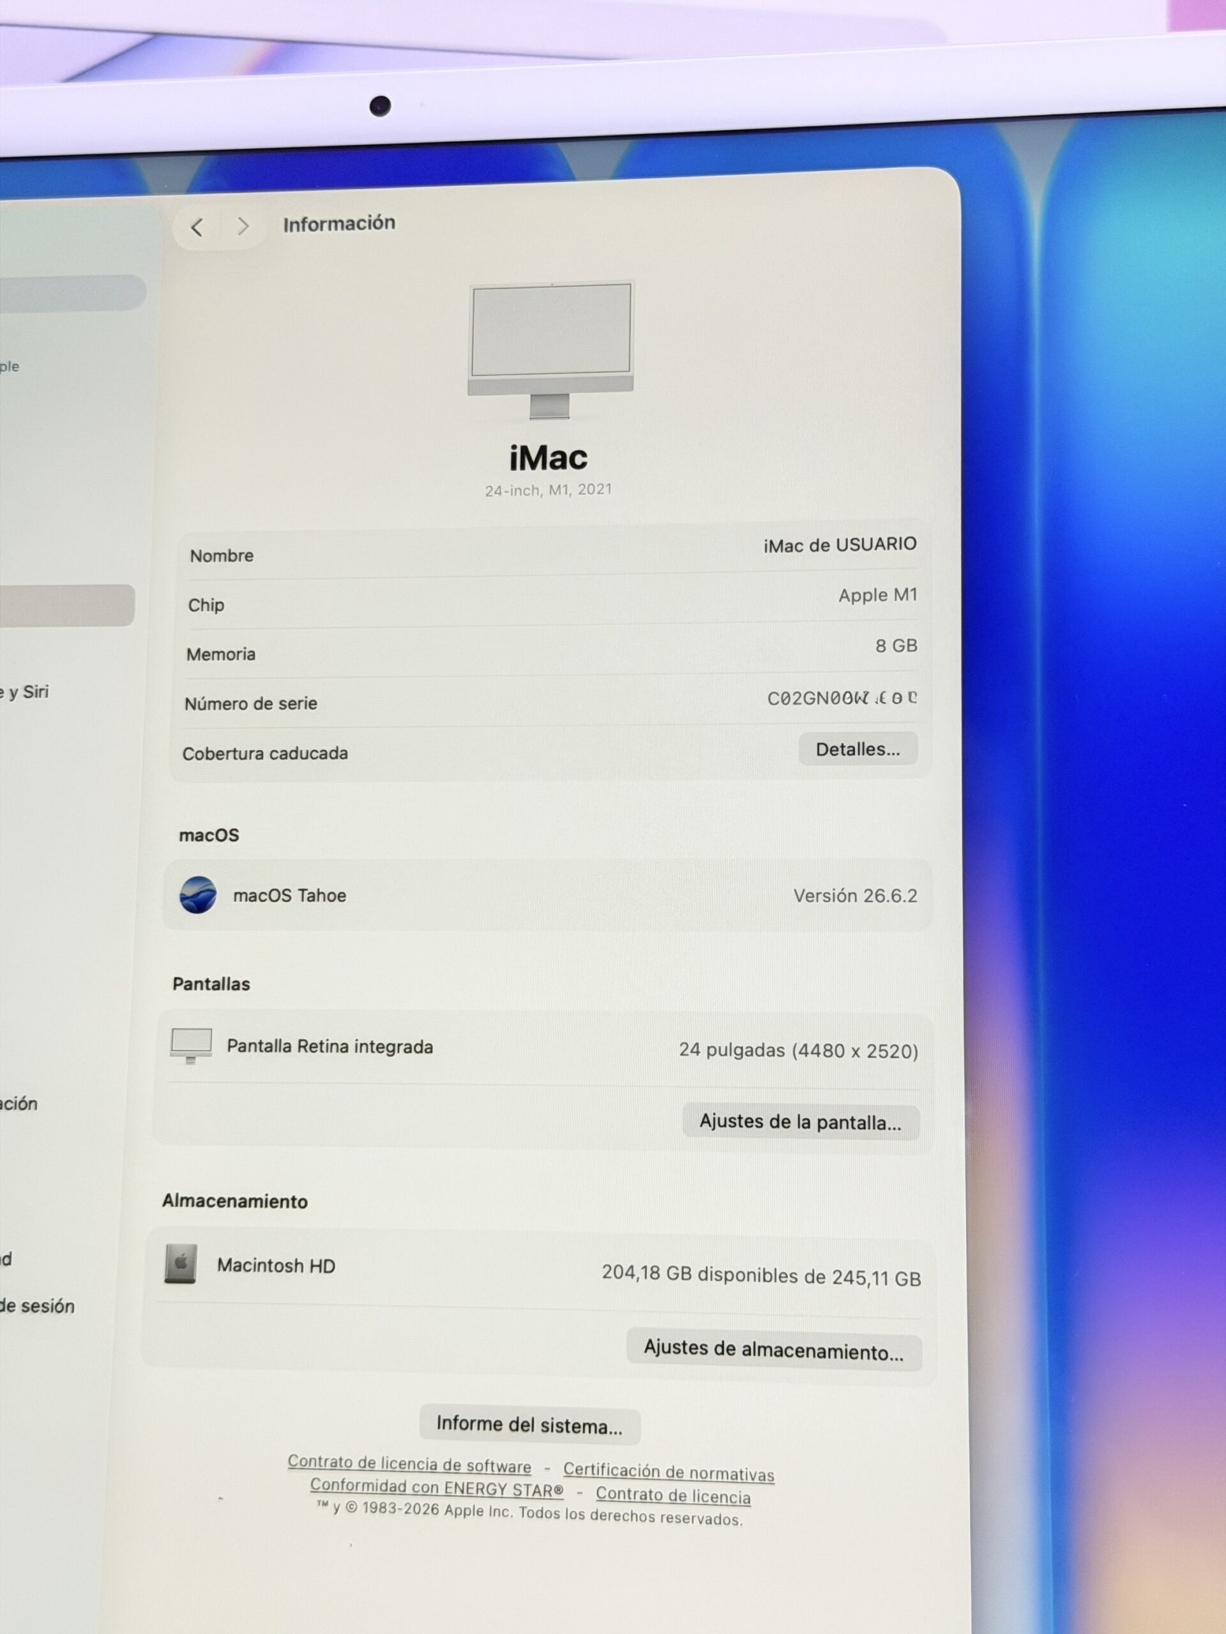Click the Versión 26.6.2 text

click(855, 896)
